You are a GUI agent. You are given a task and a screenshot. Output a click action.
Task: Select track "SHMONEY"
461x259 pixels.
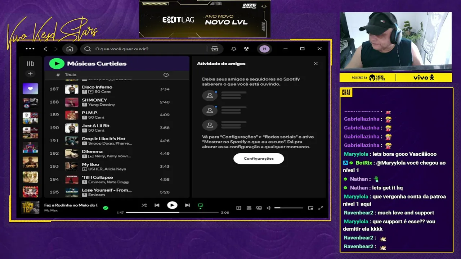click(94, 100)
